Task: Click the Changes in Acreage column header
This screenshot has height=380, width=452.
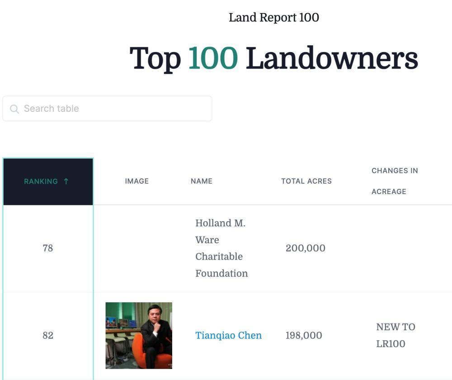Action: tap(395, 181)
